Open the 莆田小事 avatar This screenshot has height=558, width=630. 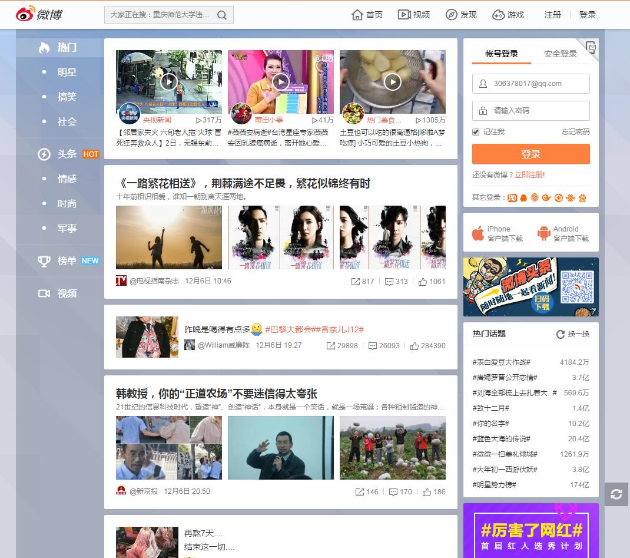tap(241, 113)
